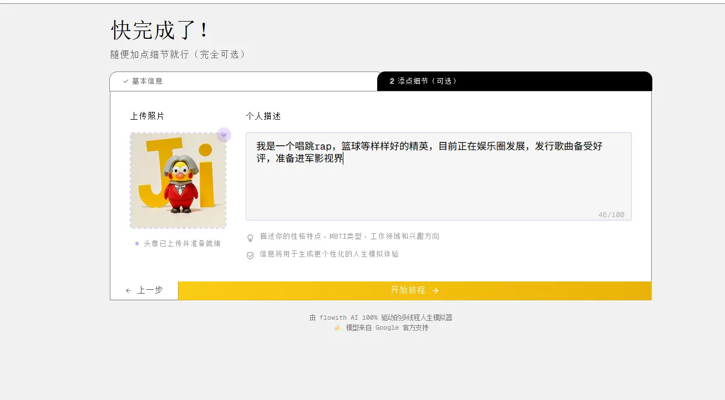Click the lightbulb hint icon

pos(250,238)
